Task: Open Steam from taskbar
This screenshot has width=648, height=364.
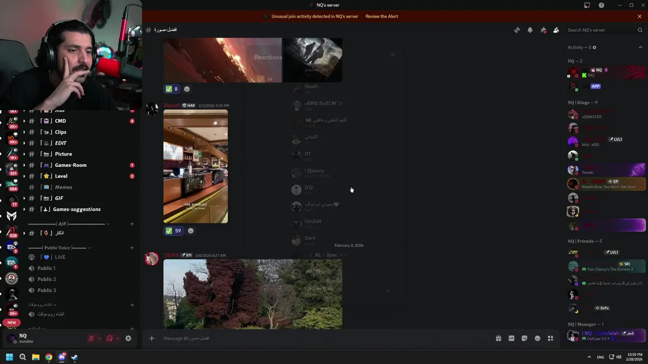Action: pyautogui.click(x=74, y=357)
